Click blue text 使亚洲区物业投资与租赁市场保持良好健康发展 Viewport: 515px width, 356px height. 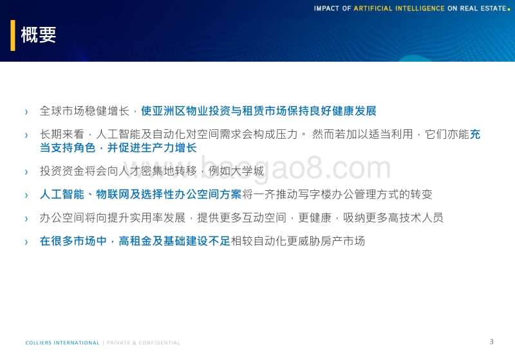click(259, 111)
